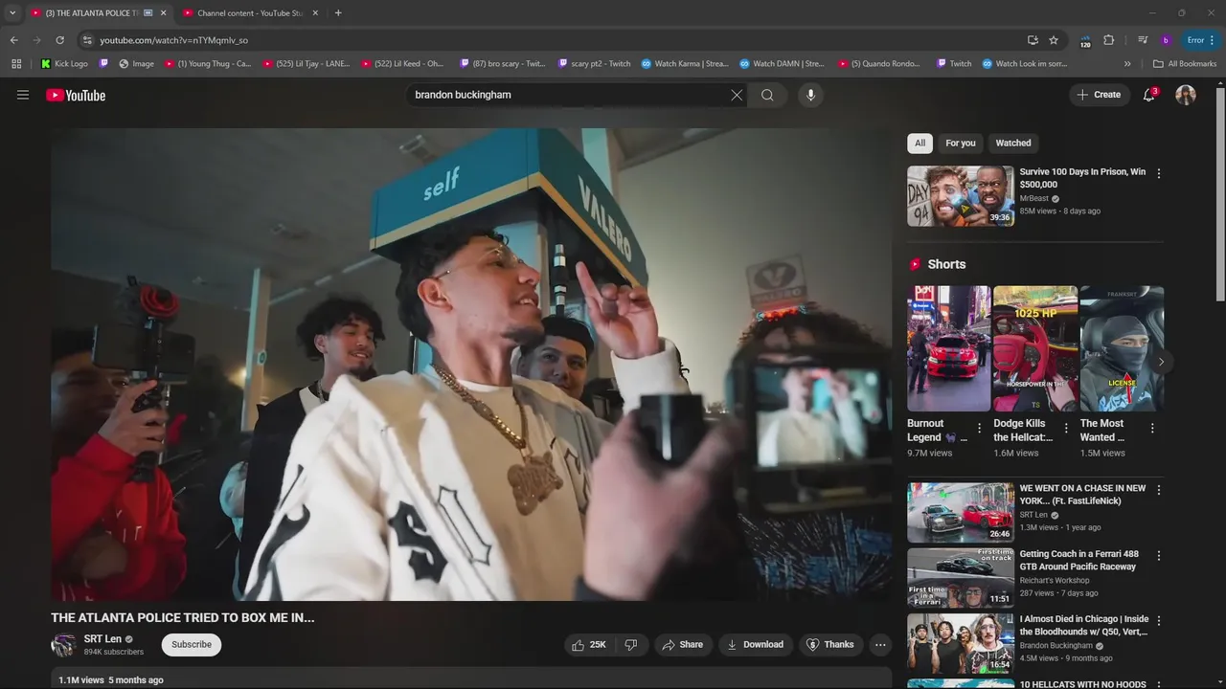Open the Burnout Legend short
1226x689 pixels.
(949, 348)
